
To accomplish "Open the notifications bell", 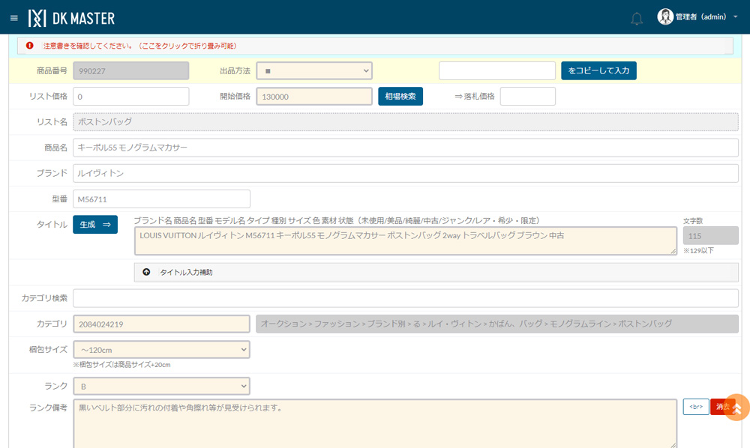I will pos(636,19).
